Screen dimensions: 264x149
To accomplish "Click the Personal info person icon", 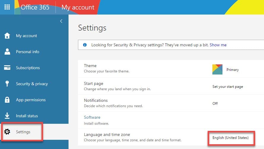I will pyautogui.click(x=7, y=52).
